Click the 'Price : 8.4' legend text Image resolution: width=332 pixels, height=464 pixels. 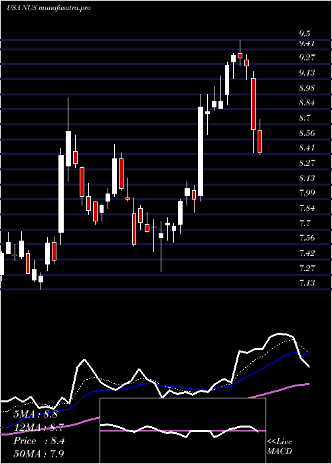(x=39, y=441)
